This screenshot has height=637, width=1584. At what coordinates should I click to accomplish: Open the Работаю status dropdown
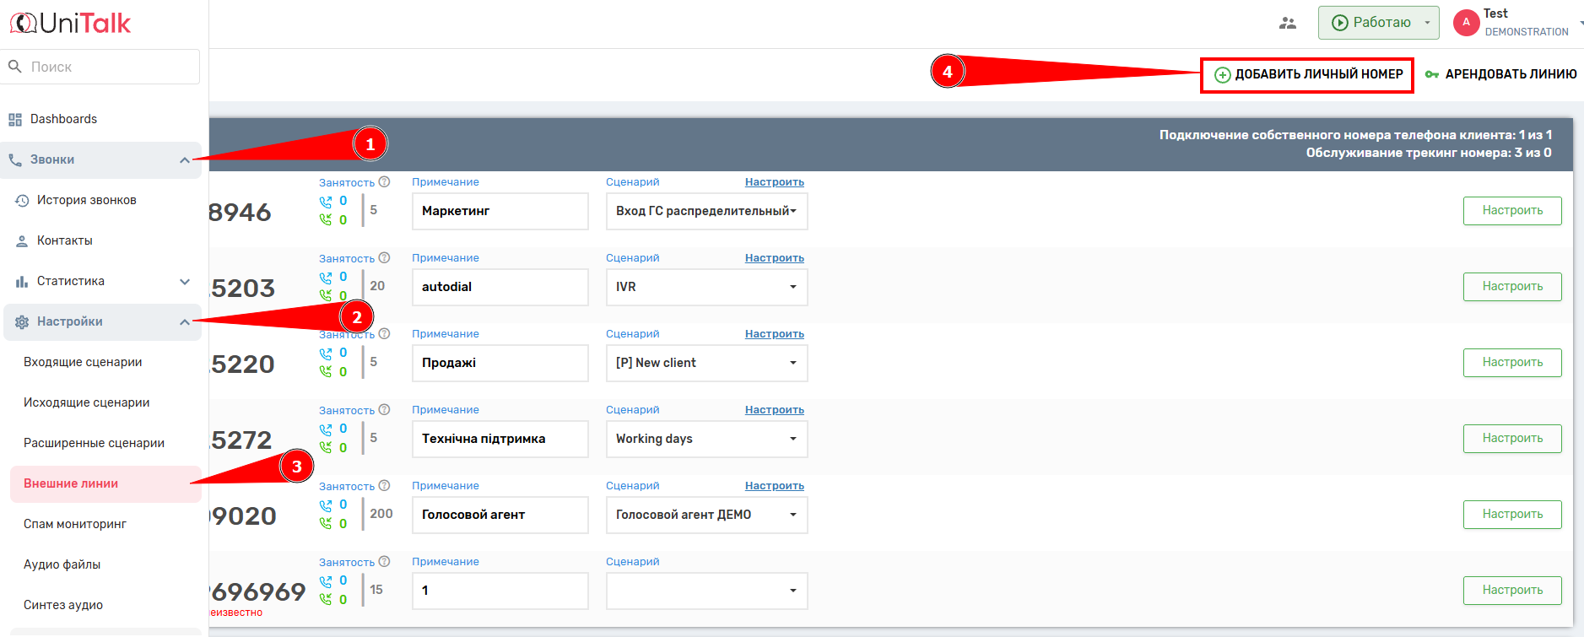point(1427,23)
